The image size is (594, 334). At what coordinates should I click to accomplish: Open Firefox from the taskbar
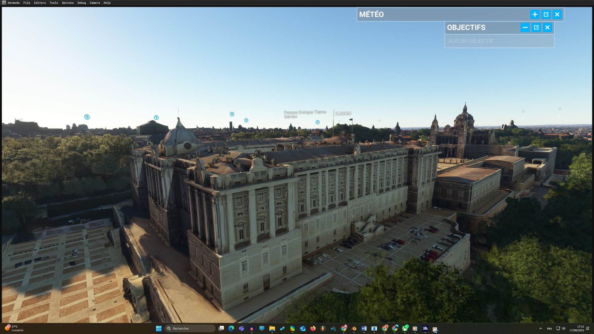tap(313, 328)
